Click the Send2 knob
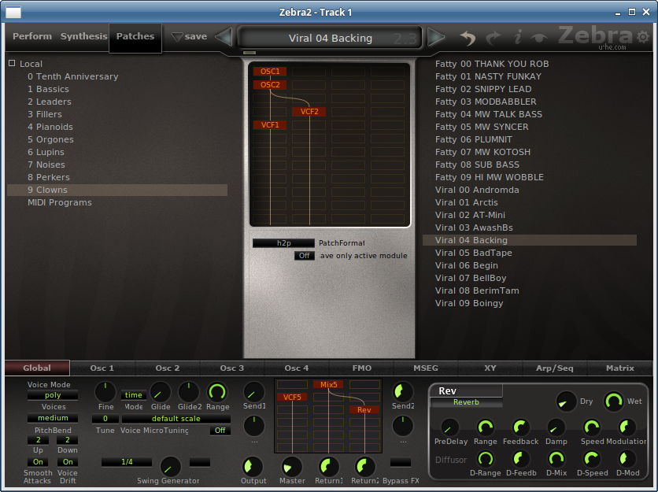The height and width of the screenshot is (492, 658). (x=403, y=392)
